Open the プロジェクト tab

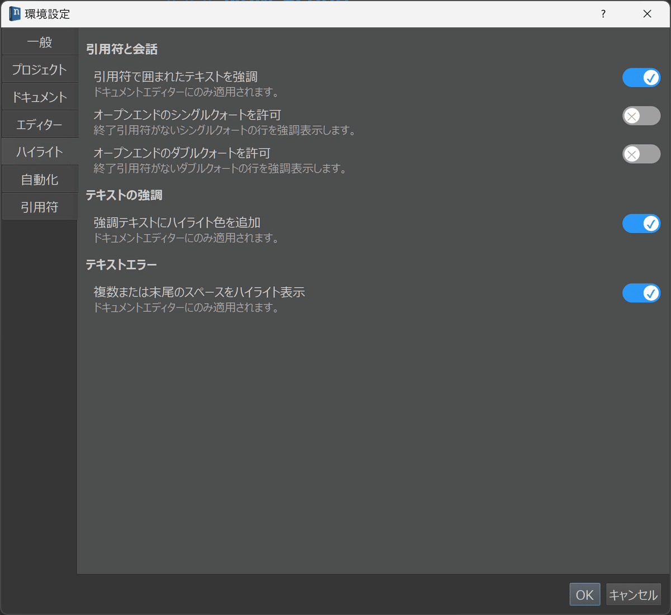pos(40,70)
